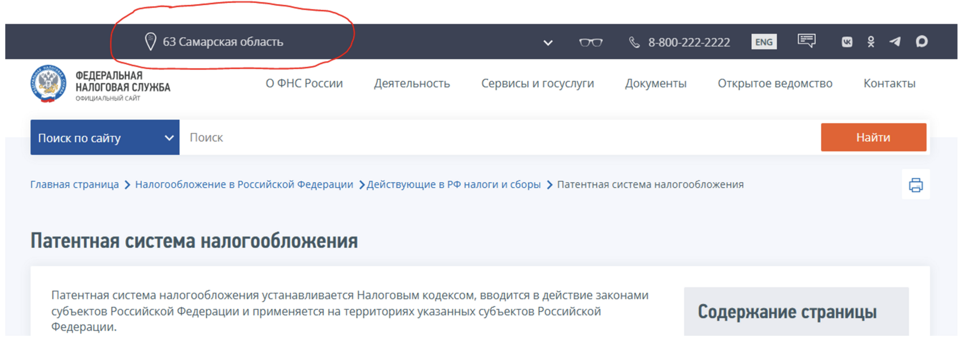Expand Поиск по сайту dropdown
Viewport: 965px width, 338px height.
pyautogui.click(x=105, y=137)
